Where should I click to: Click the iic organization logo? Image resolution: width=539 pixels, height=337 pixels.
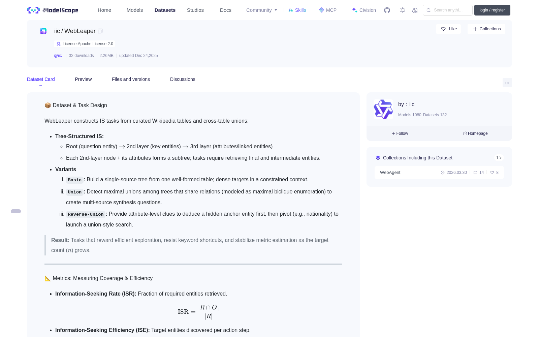coord(383,109)
